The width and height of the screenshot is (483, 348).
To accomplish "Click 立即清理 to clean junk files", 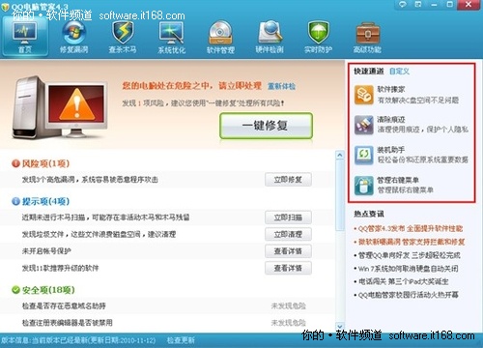I will 288,234.
